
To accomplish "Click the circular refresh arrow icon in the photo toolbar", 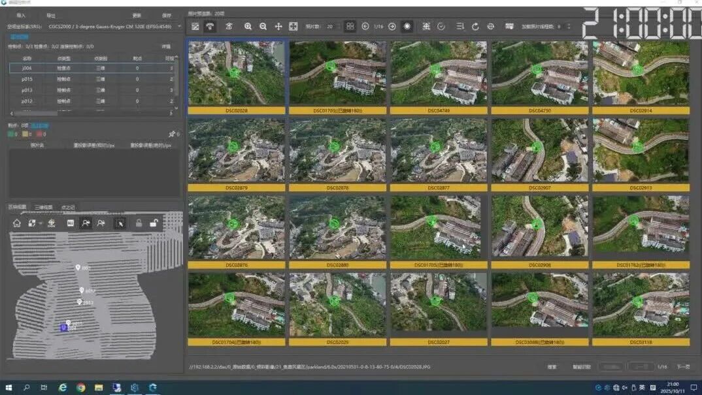I will click(x=475, y=26).
